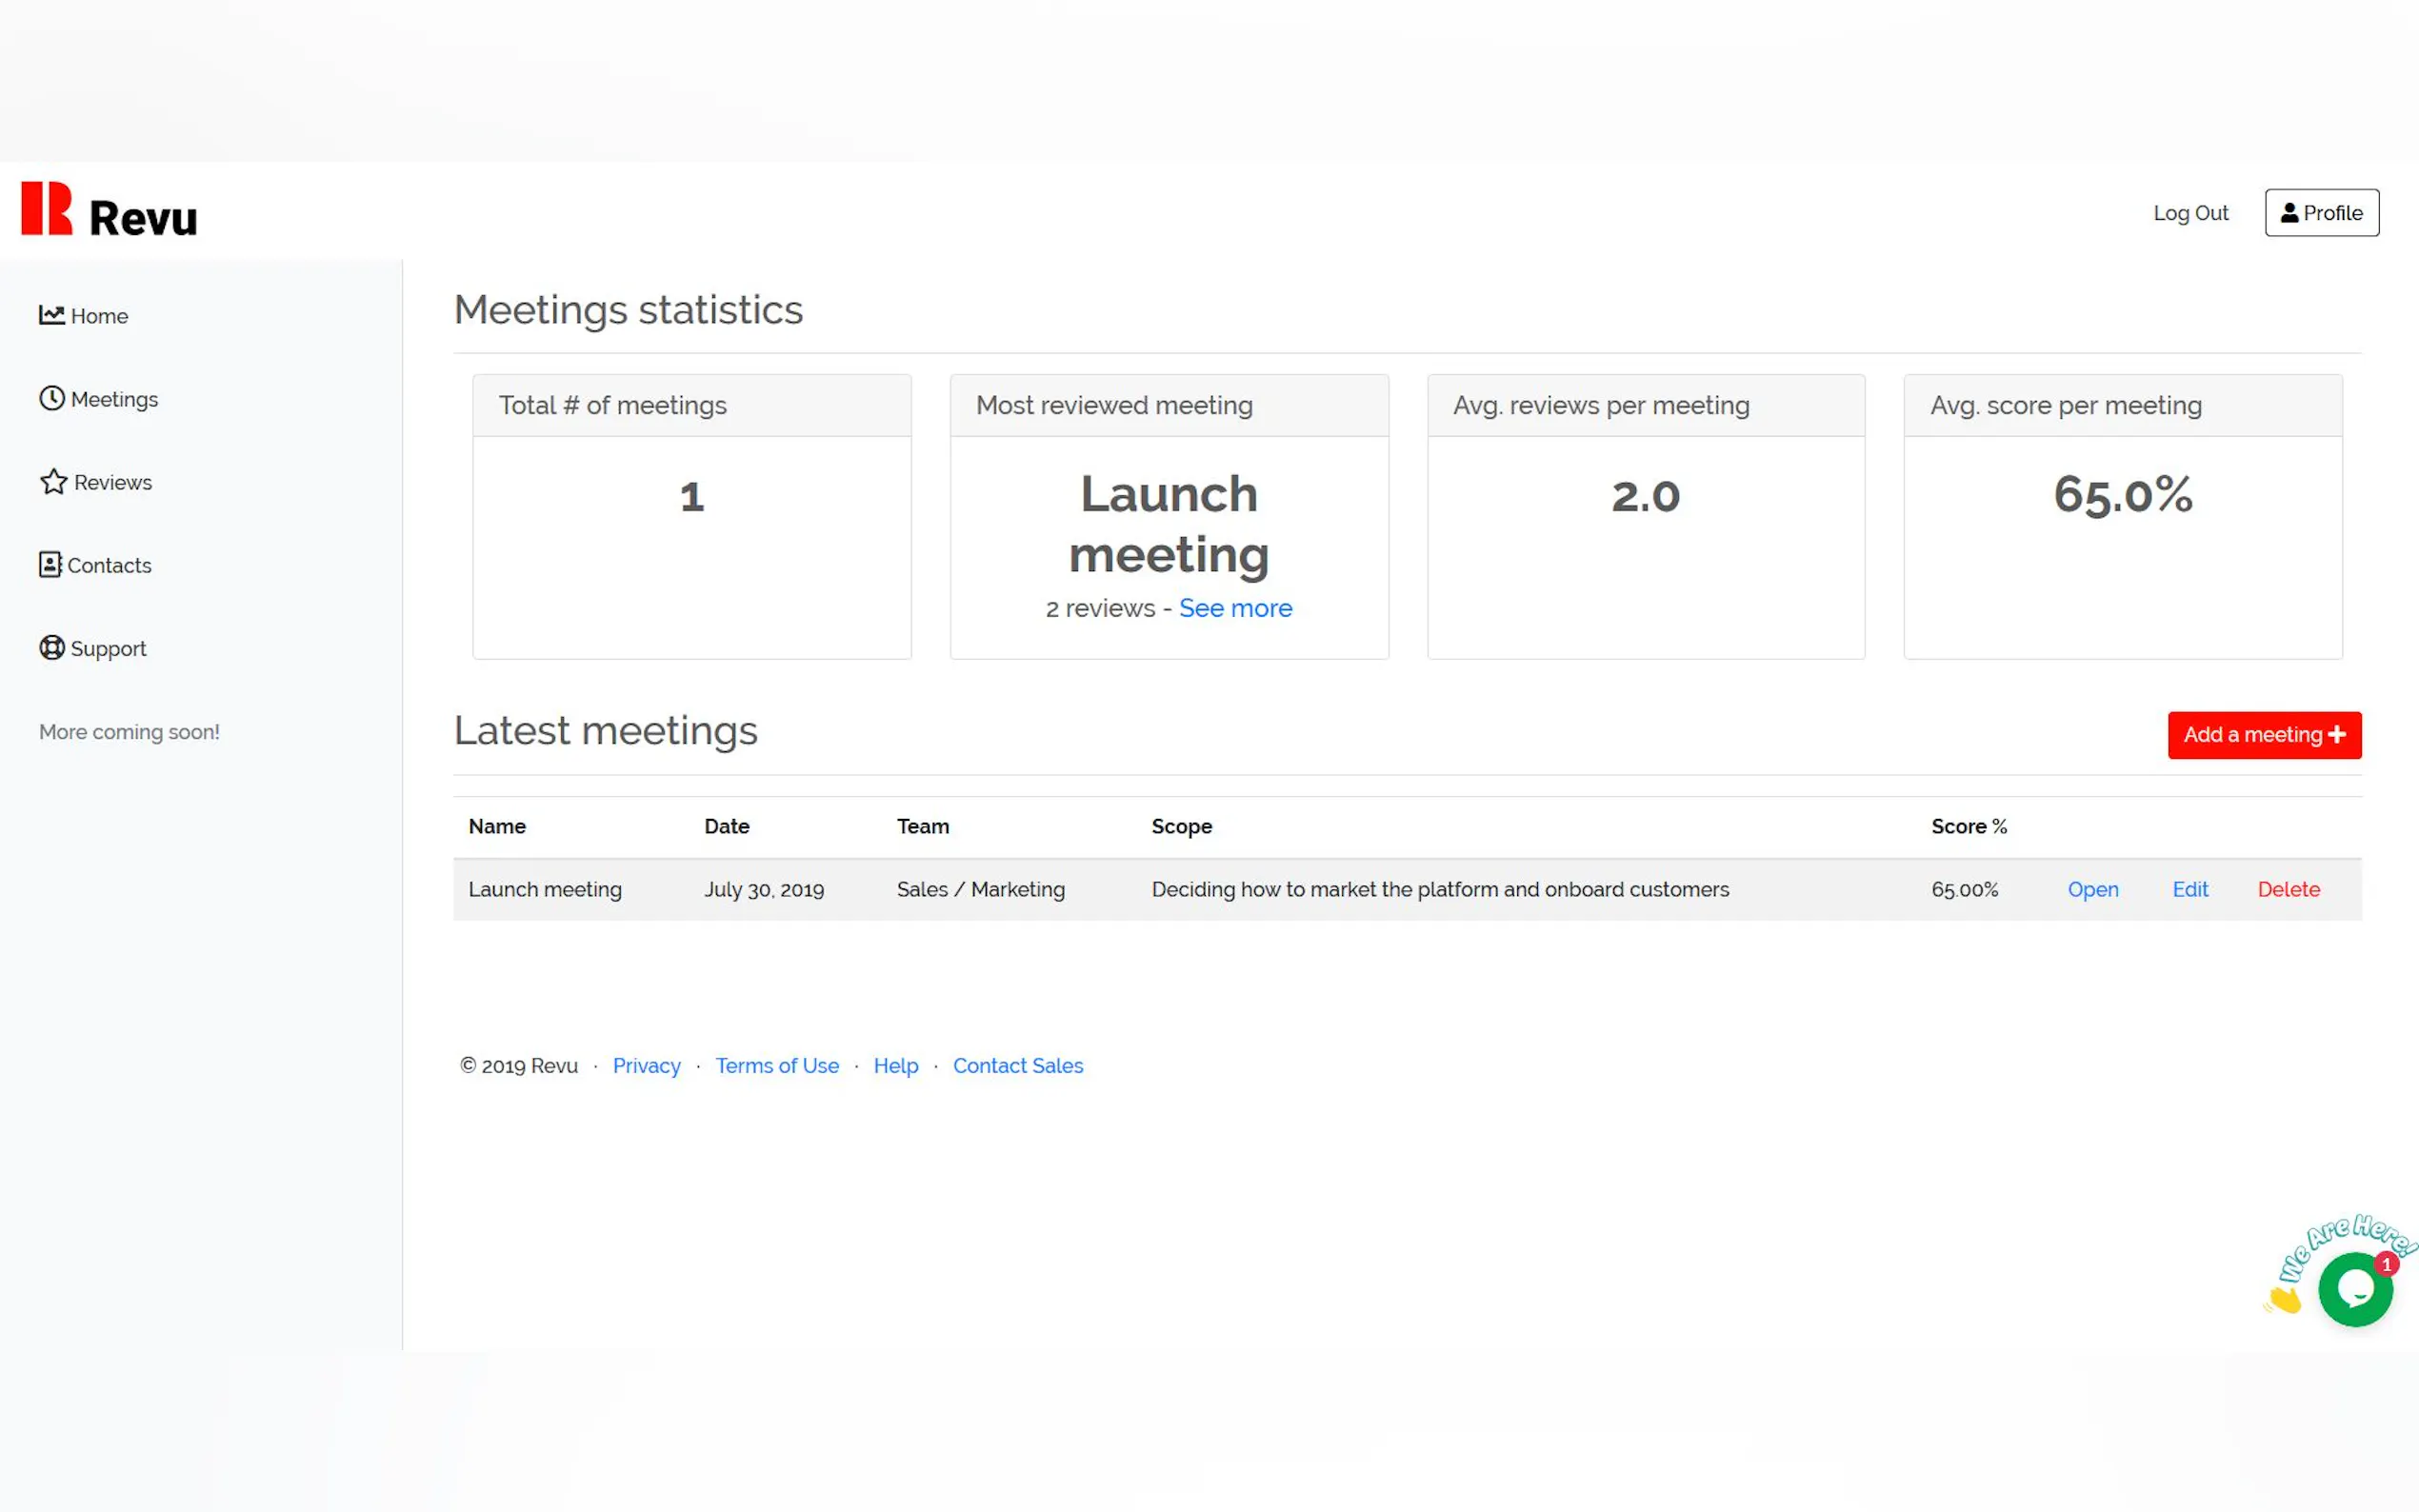This screenshot has width=2419, height=1512.
Task: Open Terms of Use link
Action: tap(777, 1066)
